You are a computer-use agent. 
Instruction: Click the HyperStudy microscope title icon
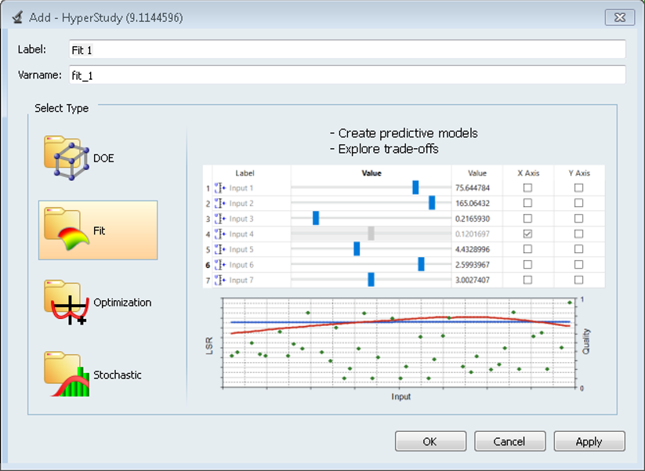click(16, 16)
